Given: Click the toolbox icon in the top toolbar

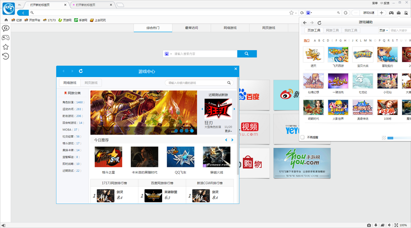Looking at the screenshot, I should [x=399, y=12].
